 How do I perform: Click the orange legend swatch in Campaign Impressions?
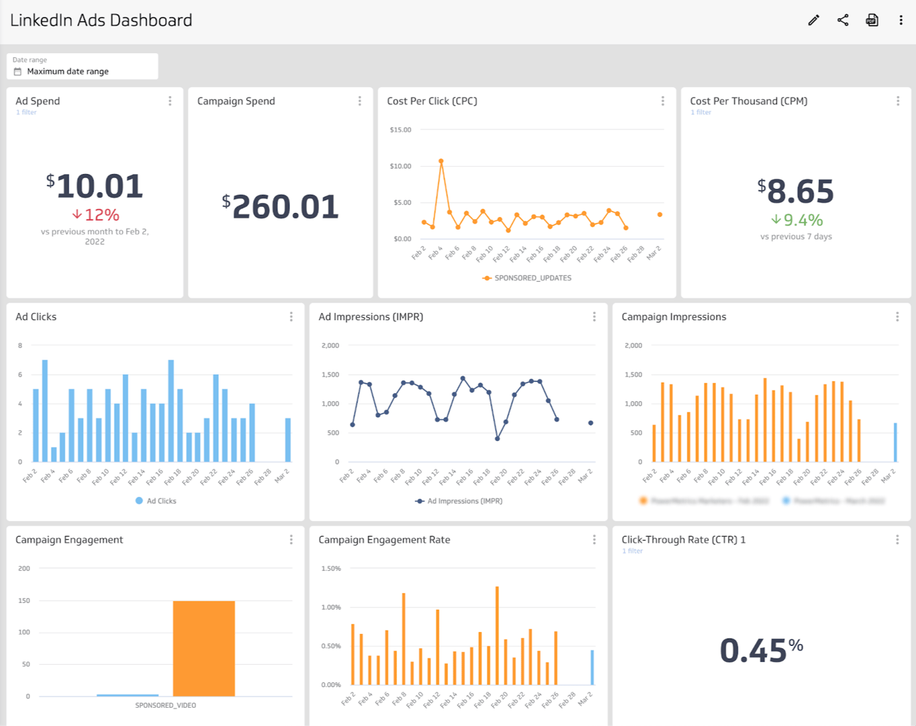643,501
